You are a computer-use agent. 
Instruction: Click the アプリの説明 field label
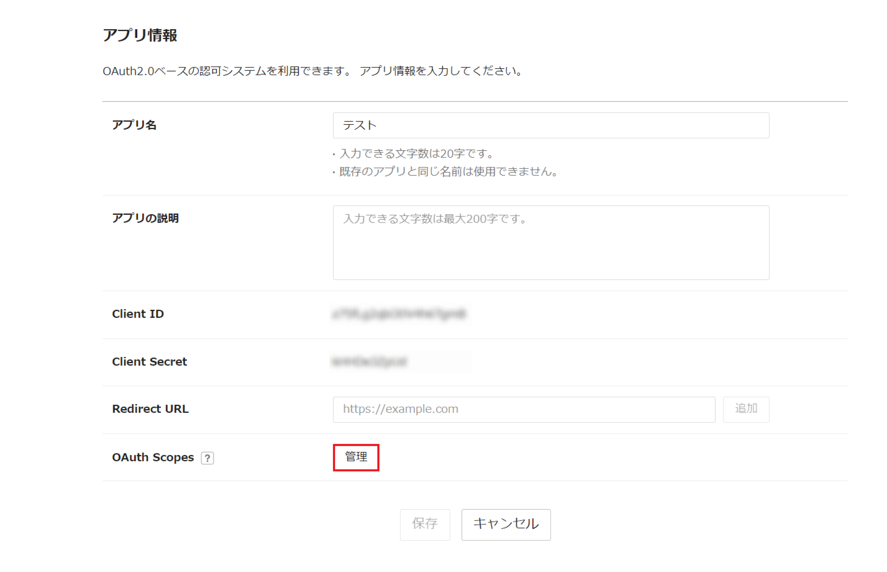[x=145, y=218]
